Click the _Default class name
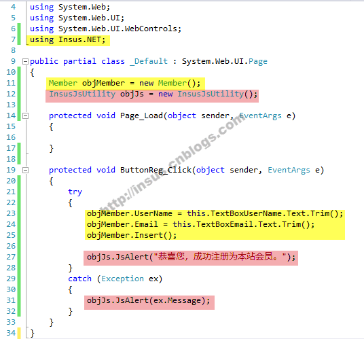The height and width of the screenshot is (339, 364). click(149, 61)
